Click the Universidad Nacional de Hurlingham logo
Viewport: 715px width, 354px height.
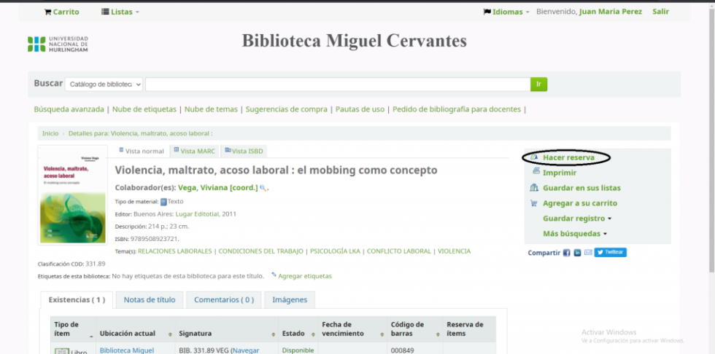(58, 44)
